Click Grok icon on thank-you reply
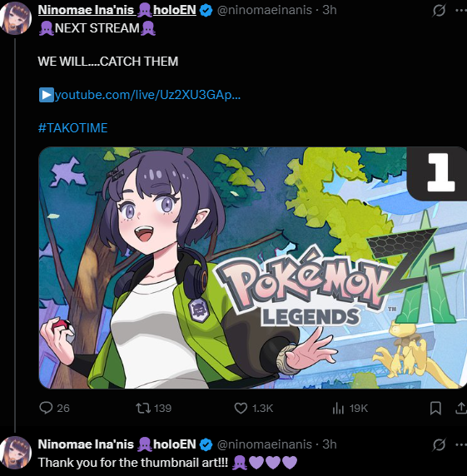This screenshot has width=467, height=476. 439,444
